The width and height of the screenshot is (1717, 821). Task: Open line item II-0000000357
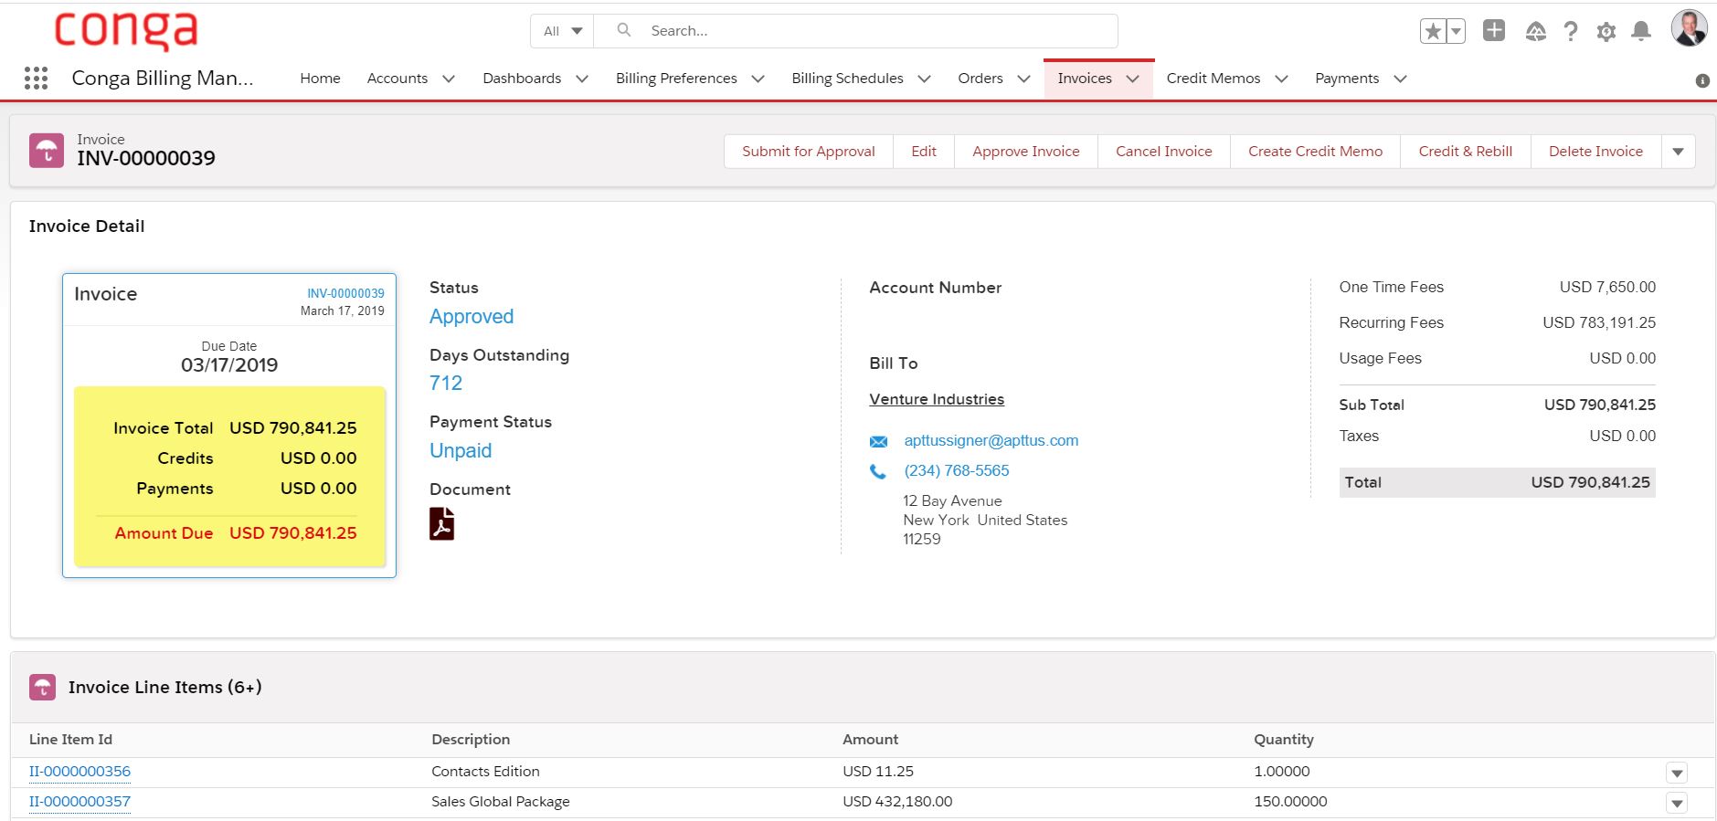79,802
